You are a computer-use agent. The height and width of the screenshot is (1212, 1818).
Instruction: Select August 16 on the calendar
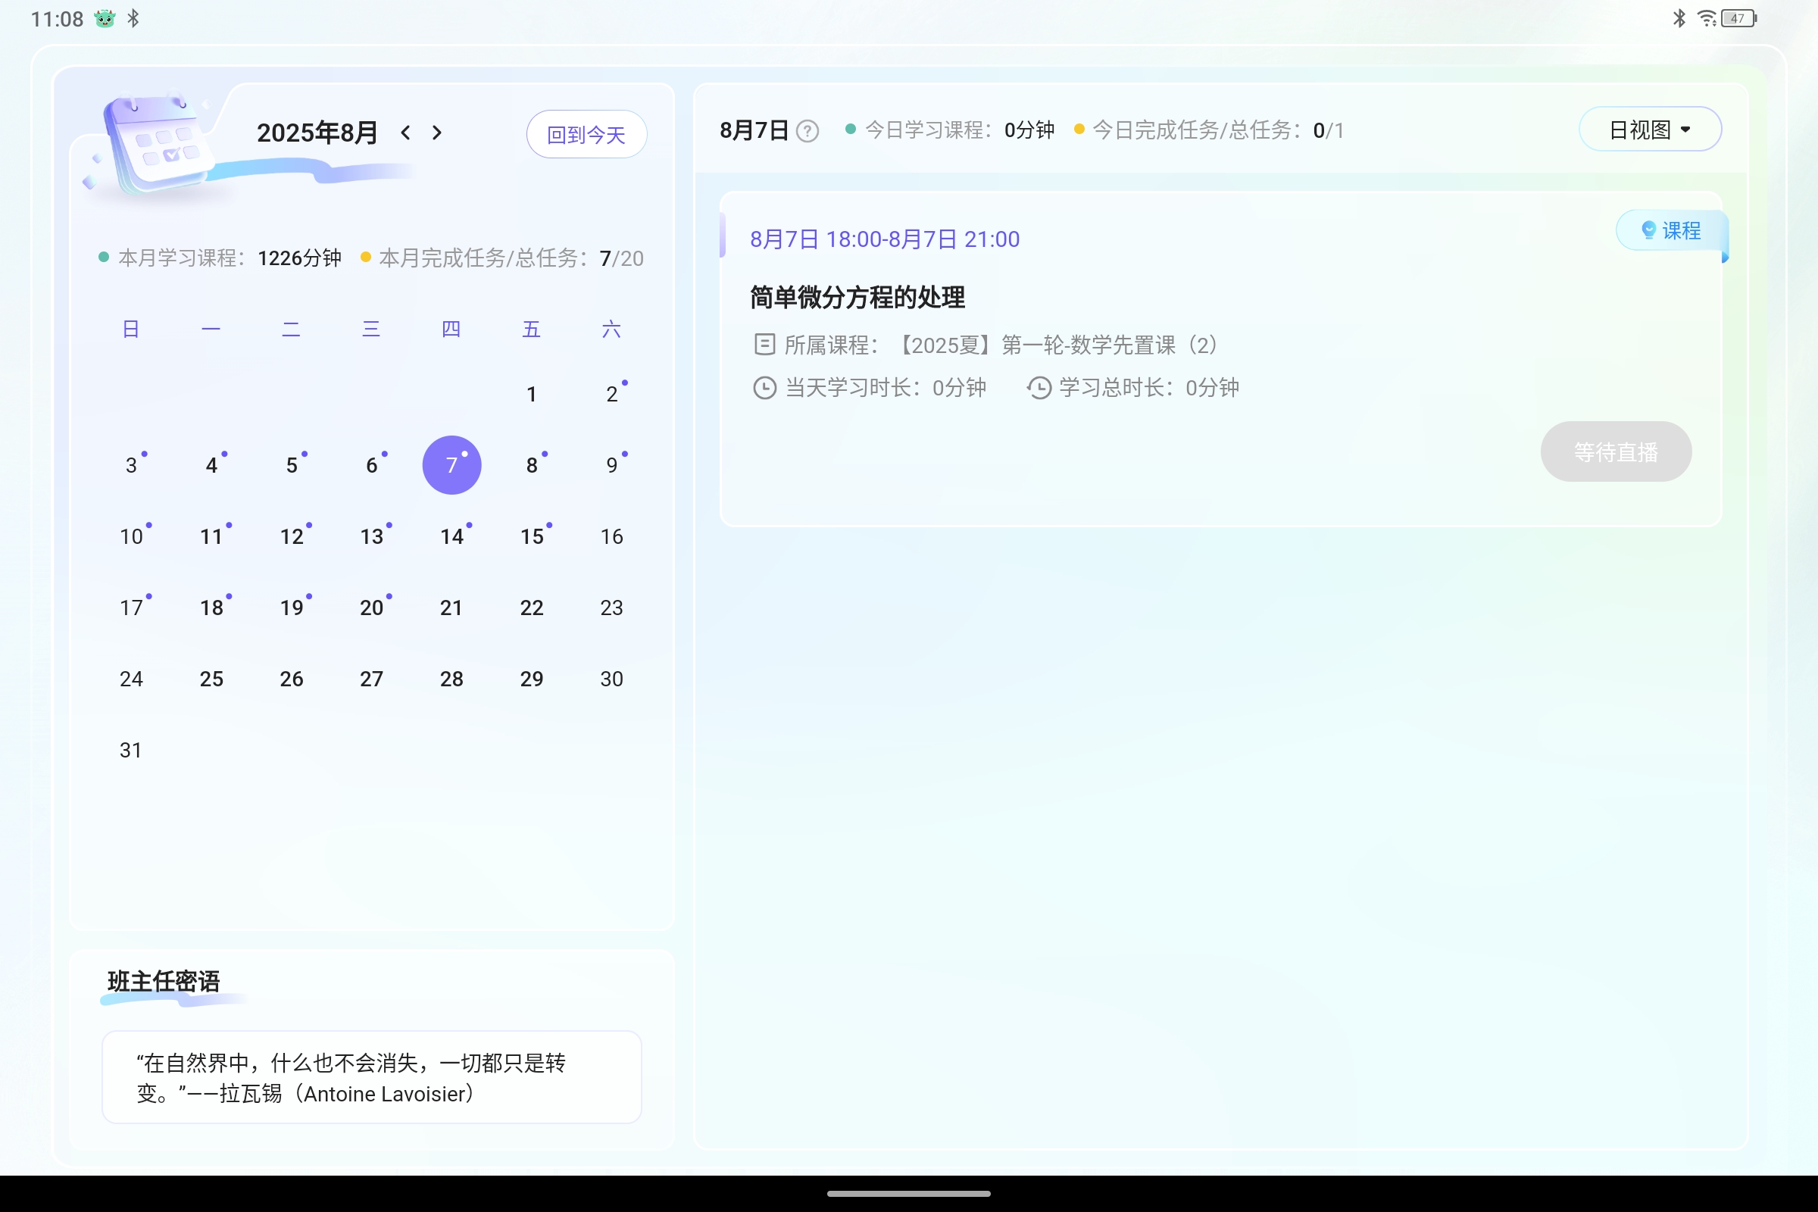[612, 536]
